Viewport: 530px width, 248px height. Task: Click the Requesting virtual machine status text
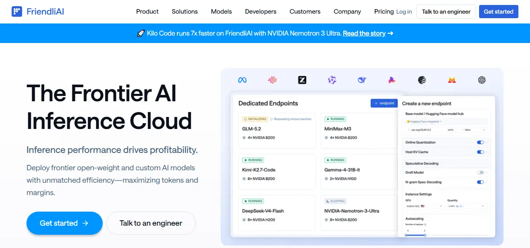(x=291, y=119)
